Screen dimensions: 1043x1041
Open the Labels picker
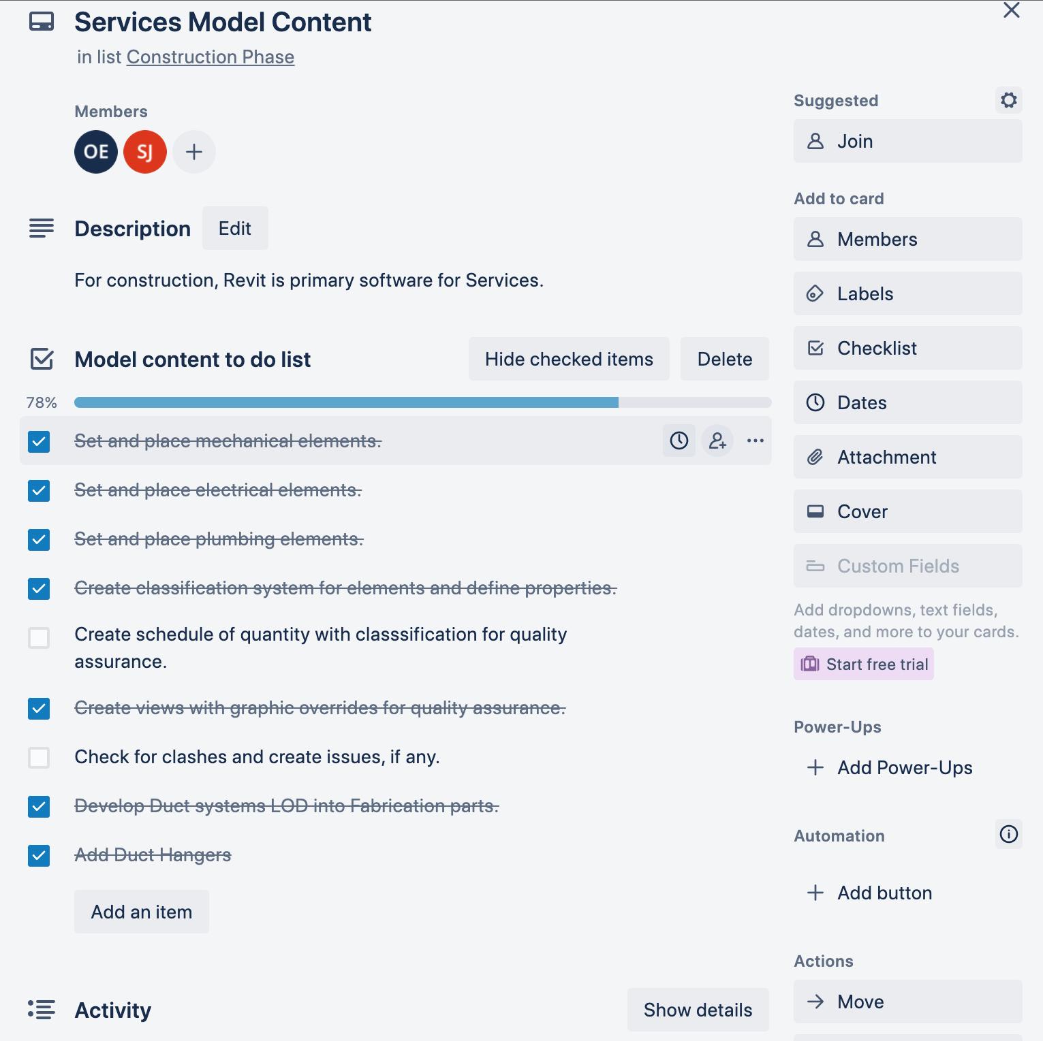[907, 293]
